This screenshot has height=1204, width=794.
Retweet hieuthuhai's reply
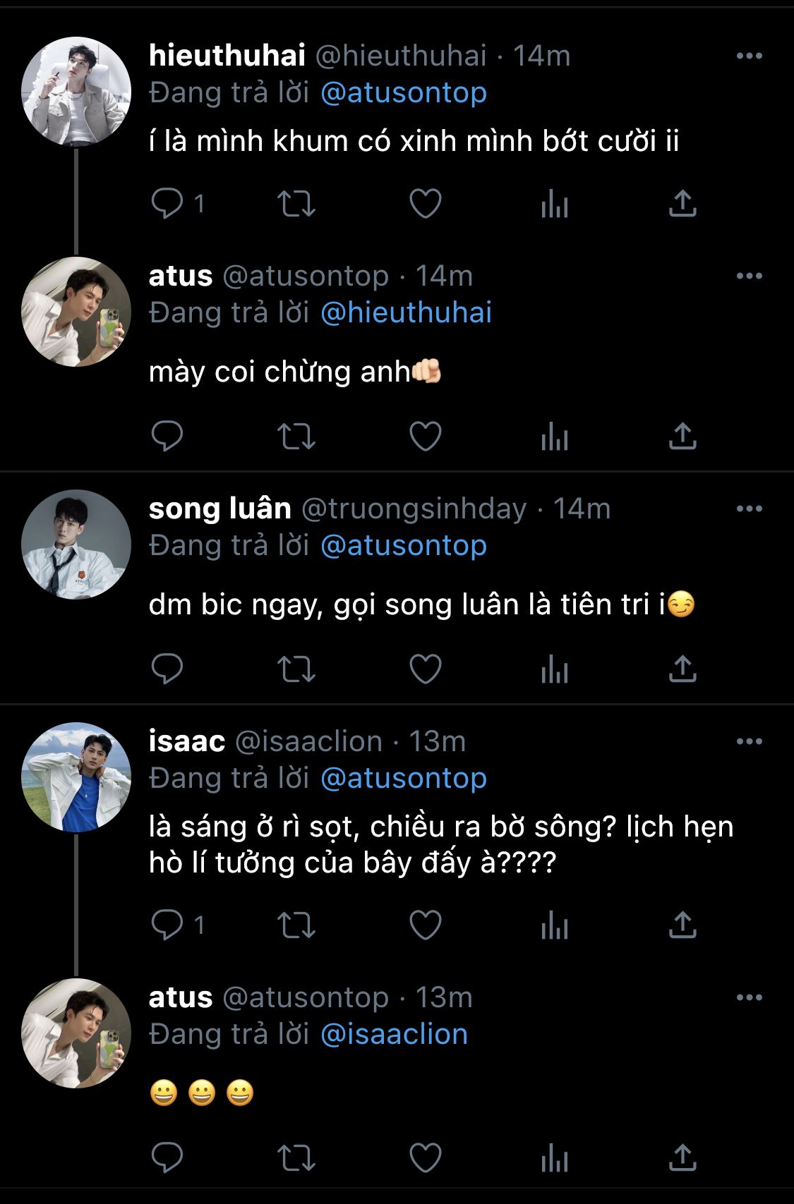[296, 204]
